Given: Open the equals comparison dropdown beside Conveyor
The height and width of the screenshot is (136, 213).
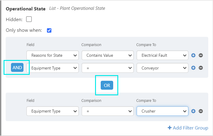Looking at the screenshot, I should click(108, 68).
